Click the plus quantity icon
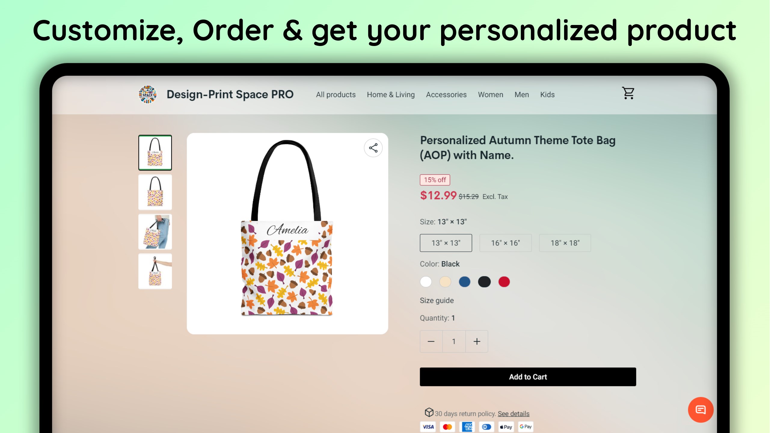The height and width of the screenshot is (433, 770). (x=477, y=342)
